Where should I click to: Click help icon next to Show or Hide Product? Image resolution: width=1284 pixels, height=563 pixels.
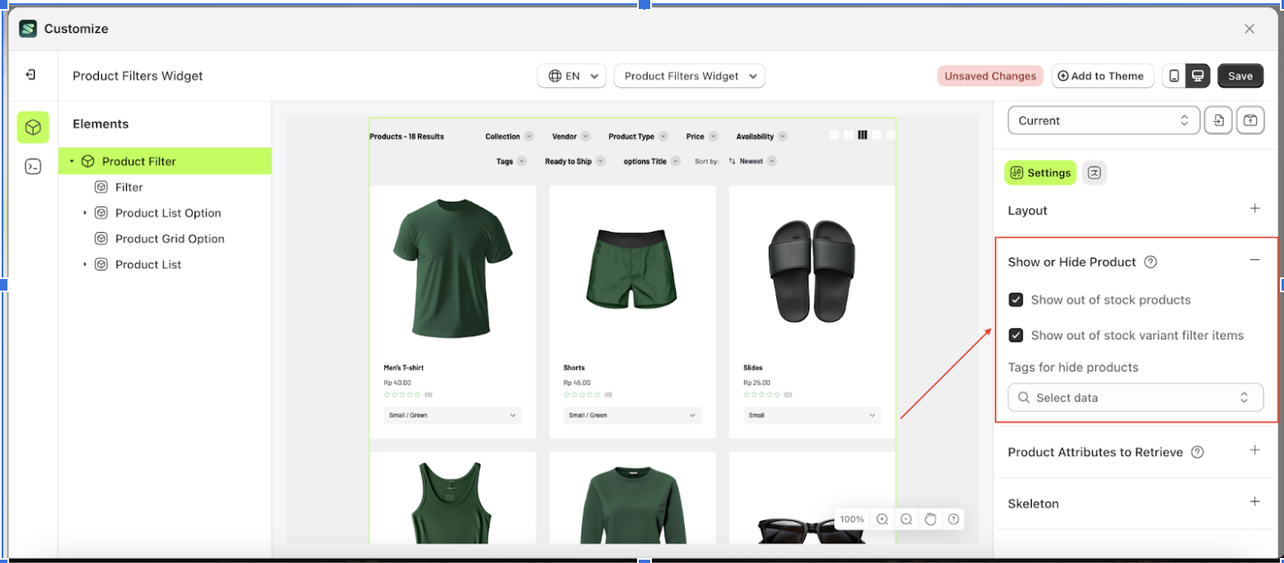coord(1151,263)
